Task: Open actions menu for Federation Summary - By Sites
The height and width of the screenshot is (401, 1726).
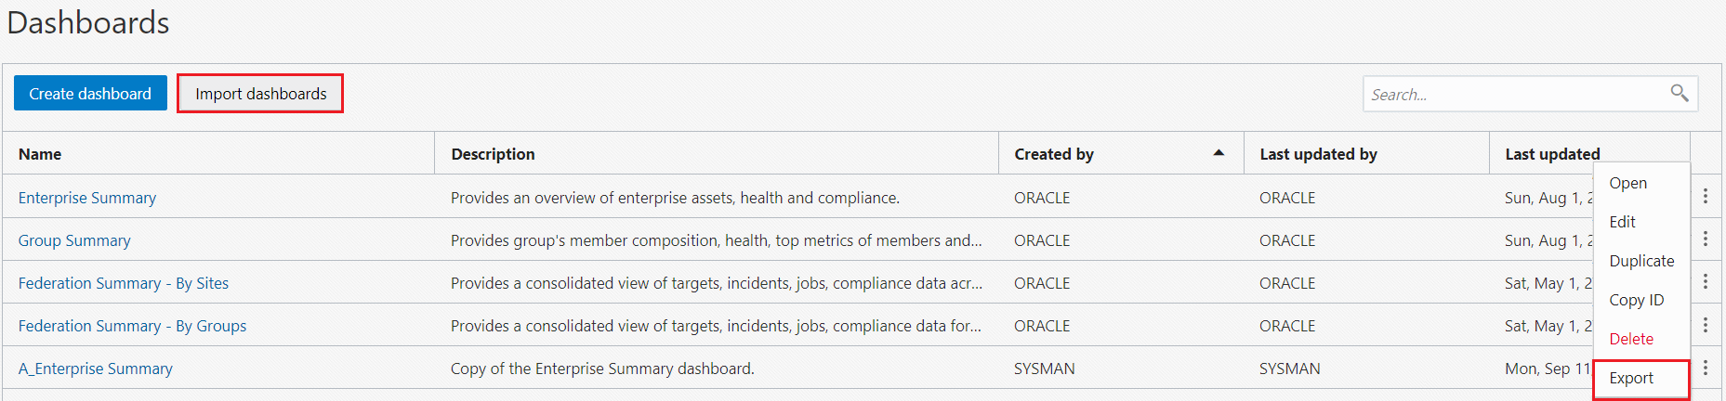Action: click(x=1705, y=281)
